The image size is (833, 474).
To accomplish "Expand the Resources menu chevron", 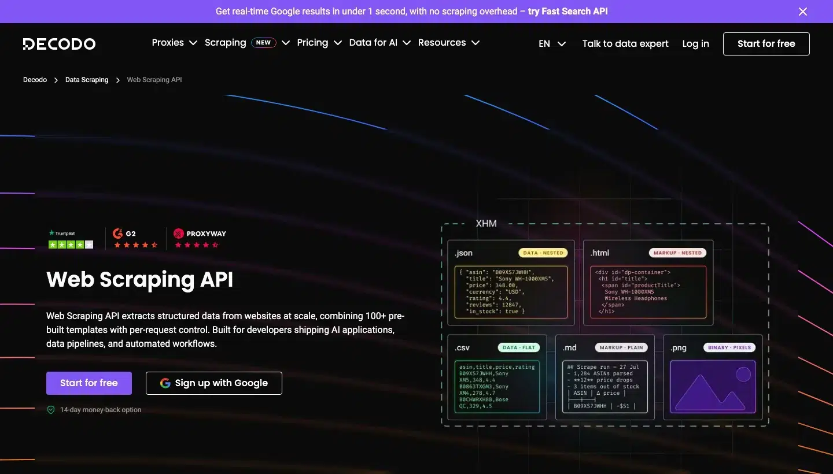I will [476, 43].
